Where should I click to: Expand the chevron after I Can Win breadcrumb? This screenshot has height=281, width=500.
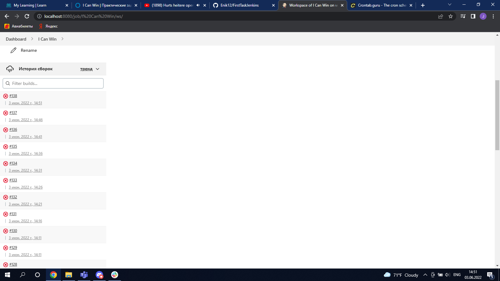pos(62,39)
